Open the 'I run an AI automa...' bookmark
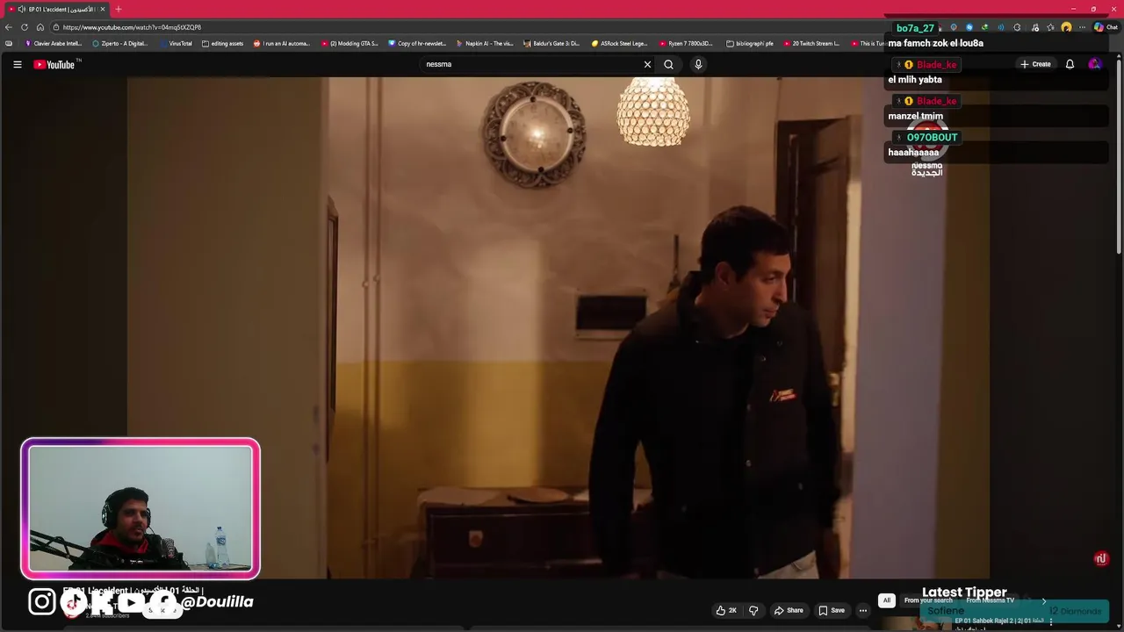The height and width of the screenshot is (632, 1124). (x=282, y=43)
